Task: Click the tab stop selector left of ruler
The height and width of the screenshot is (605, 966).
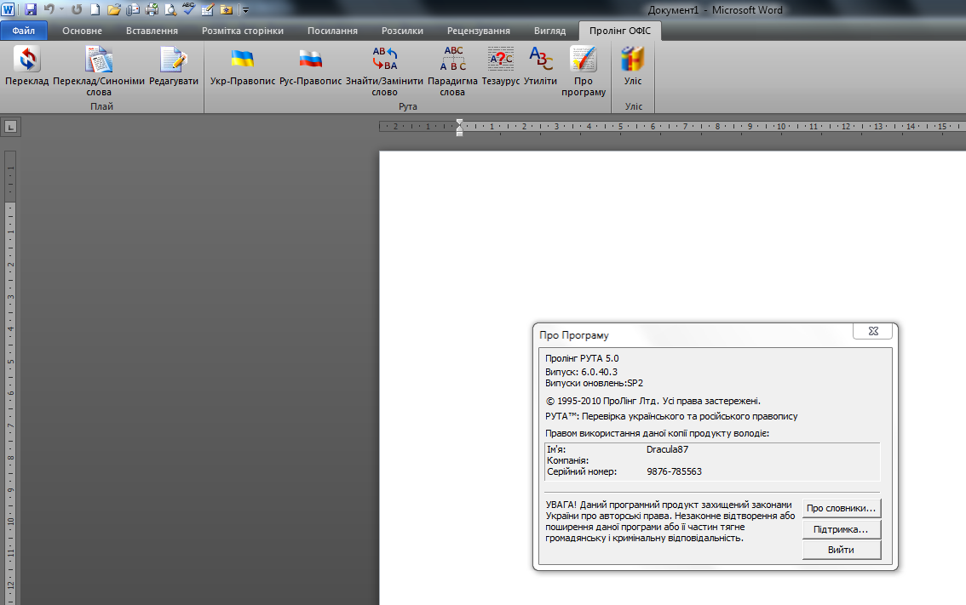Action: pyautogui.click(x=10, y=127)
